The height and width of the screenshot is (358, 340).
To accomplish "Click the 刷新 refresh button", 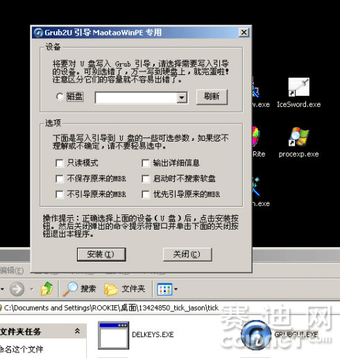I will 212,96.
